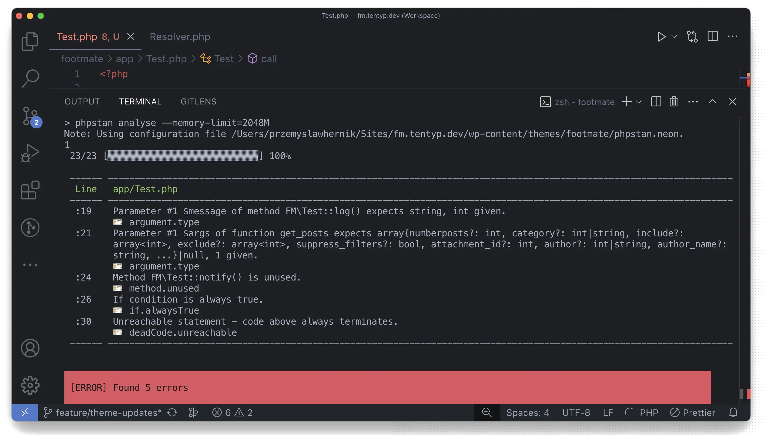Show additional views ellipsis in activity bar

click(x=30, y=265)
